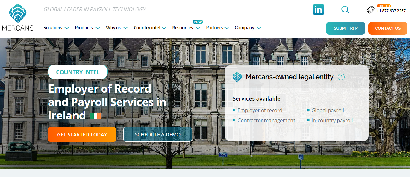The height and width of the screenshot is (177, 410).
Task: Expand the Solutions chevron
Action: (x=67, y=28)
